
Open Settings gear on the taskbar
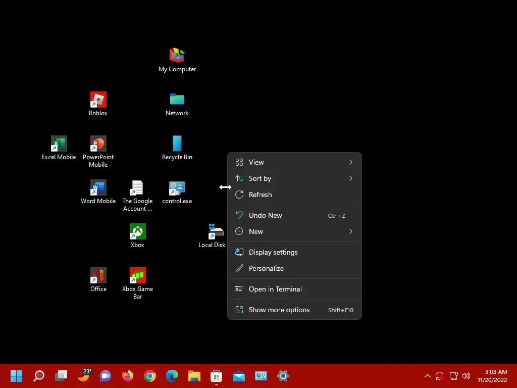pos(283,376)
